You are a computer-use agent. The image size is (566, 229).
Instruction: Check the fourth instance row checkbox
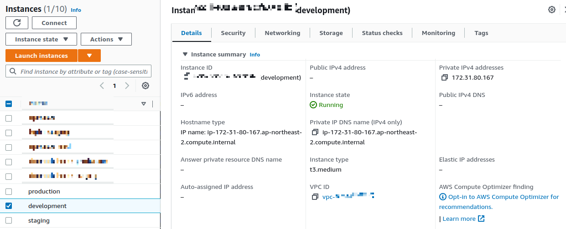coord(9,162)
